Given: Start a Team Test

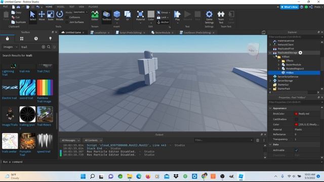Looking at the screenshot, I should [221, 17].
